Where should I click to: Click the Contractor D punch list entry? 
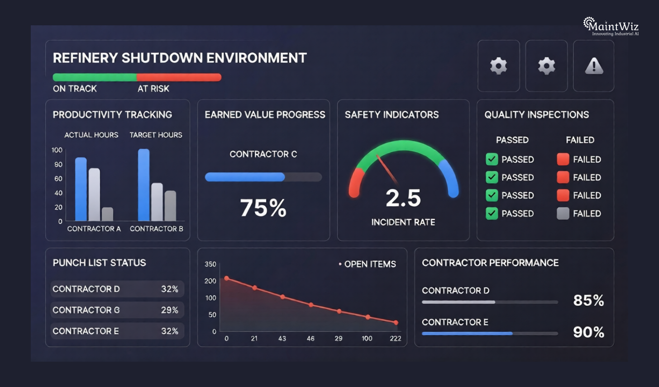pos(117,289)
